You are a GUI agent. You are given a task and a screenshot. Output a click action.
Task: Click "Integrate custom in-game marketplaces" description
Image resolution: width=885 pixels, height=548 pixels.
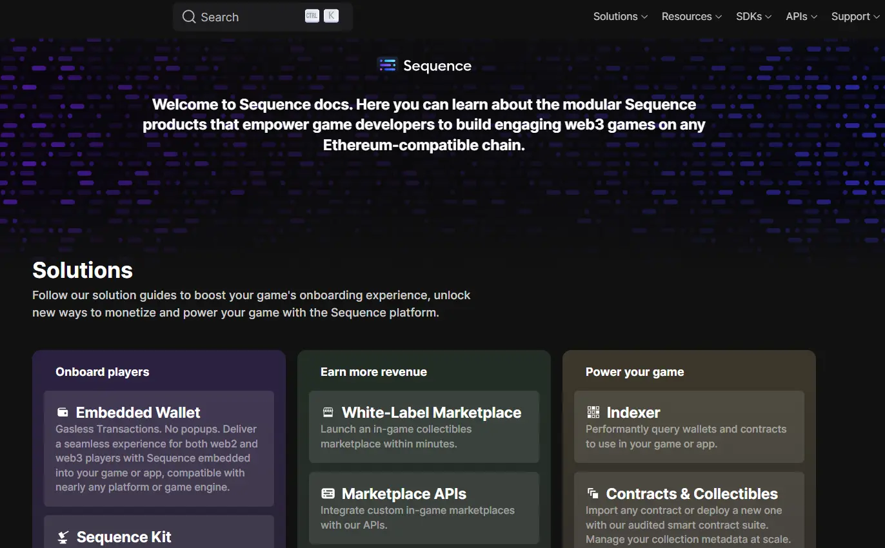tap(417, 518)
